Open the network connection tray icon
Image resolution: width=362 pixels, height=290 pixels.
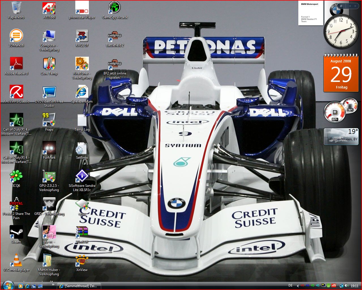342,286
